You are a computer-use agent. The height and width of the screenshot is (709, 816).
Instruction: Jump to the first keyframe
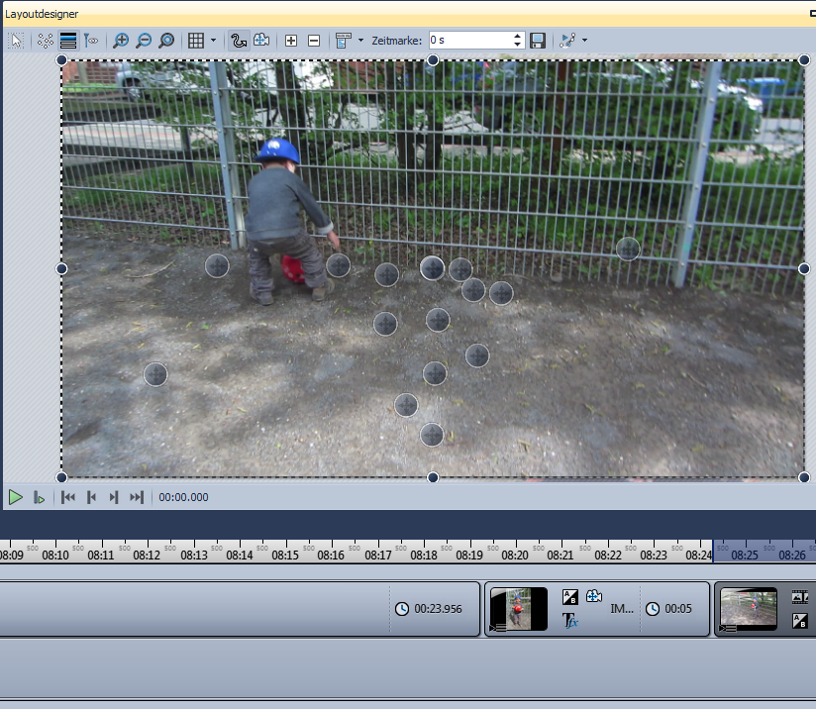pos(68,497)
